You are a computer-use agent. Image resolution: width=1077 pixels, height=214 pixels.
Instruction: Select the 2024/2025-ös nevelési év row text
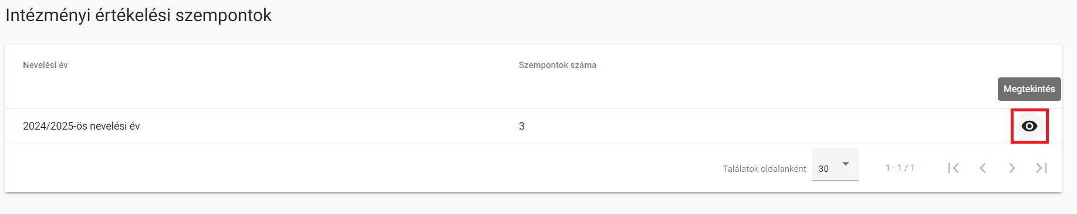[81, 126]
